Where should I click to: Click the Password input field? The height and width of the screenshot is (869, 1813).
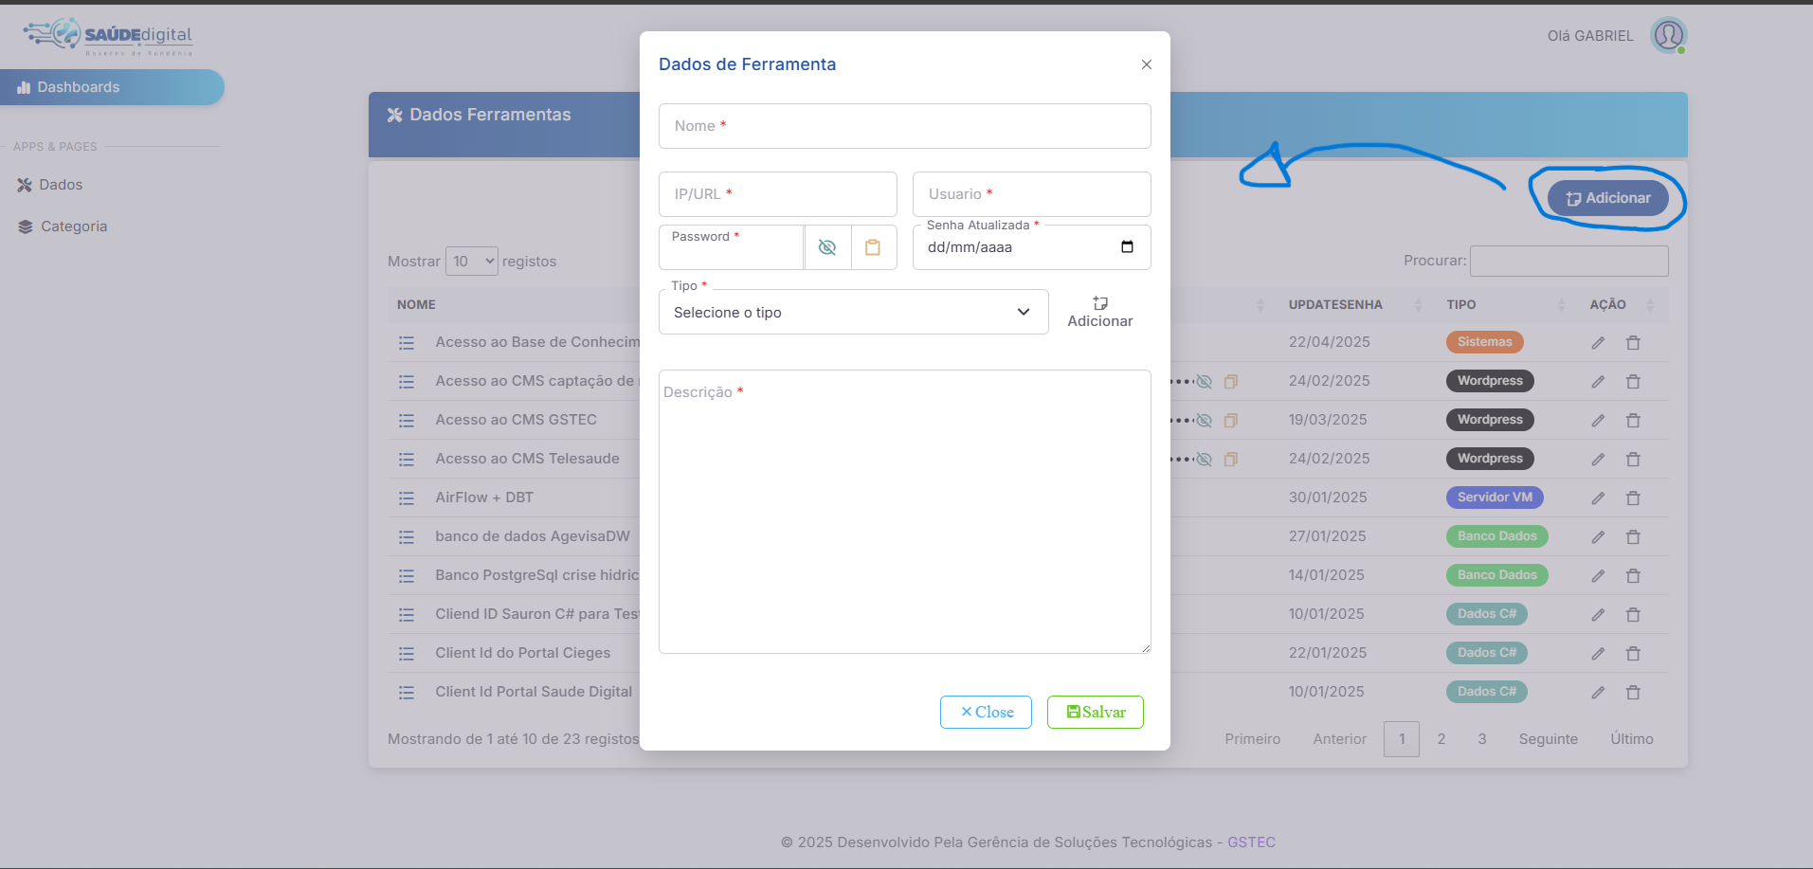point(731,247)
